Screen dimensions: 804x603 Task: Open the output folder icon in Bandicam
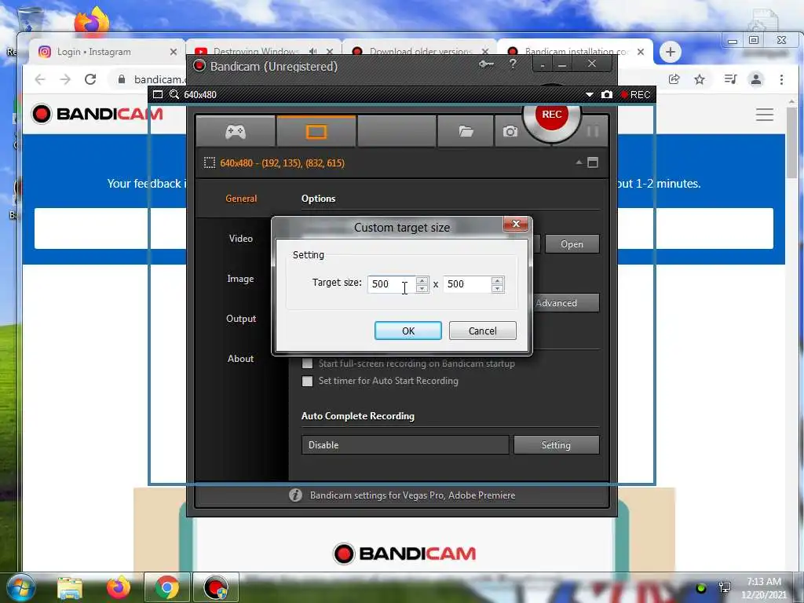tap(466, 132)
